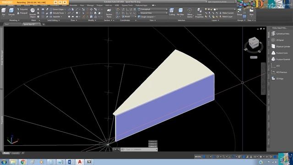Expand the Modify panel
The image size is (293, 165).
click(92, 20)
